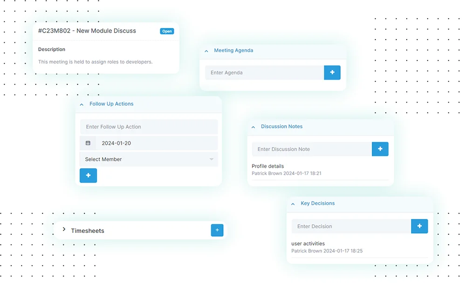Collapse the Discussion Notes chevron
Screen dimensions: 466x286
[254, 127]
